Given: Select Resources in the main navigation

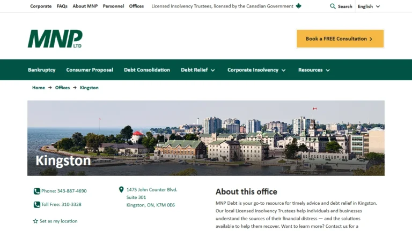Looking at the screenshot, I should [x=310, y=70].
